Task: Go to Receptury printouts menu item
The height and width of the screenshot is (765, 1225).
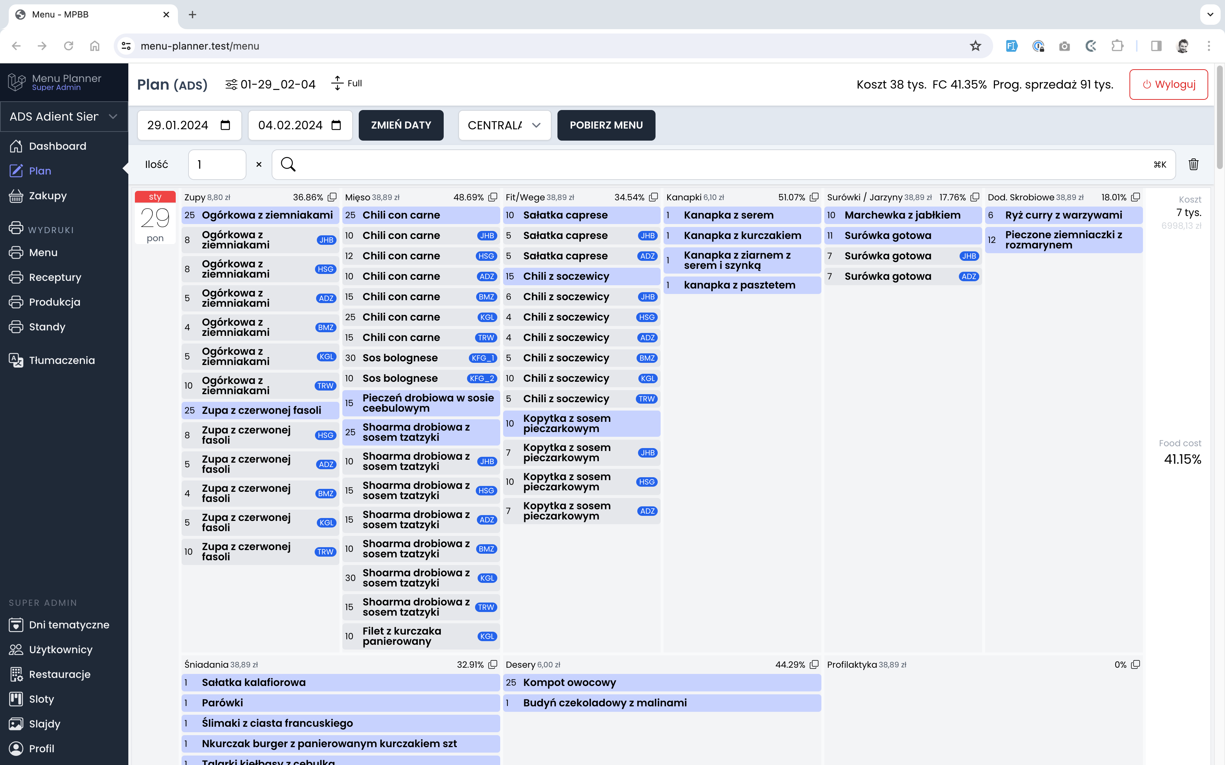Action: [x=55, y=277]
